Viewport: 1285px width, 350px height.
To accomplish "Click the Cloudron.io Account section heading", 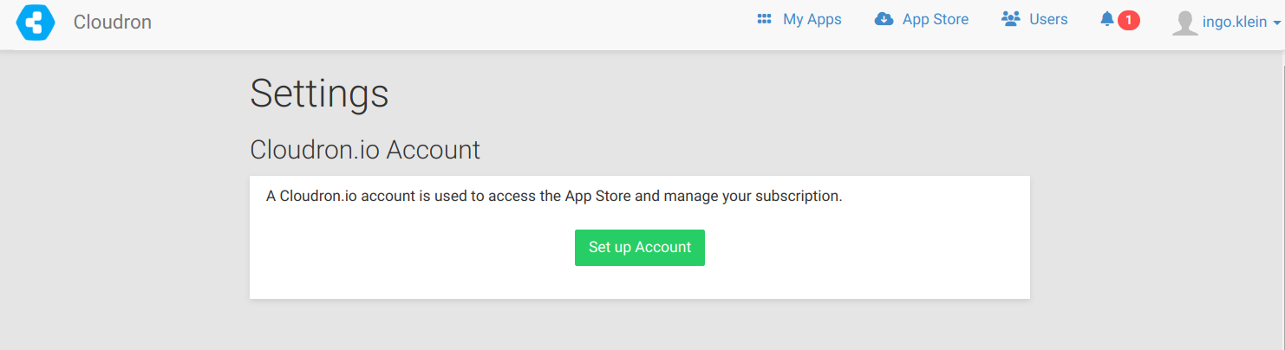I will point(365,150).
